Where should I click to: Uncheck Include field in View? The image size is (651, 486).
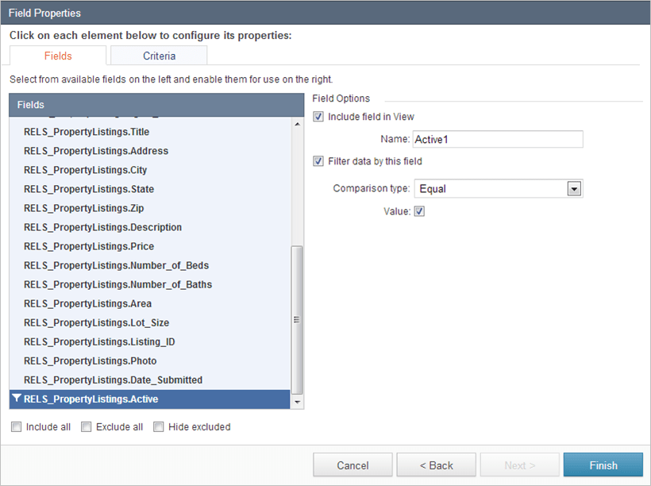(x=318, y=116)
